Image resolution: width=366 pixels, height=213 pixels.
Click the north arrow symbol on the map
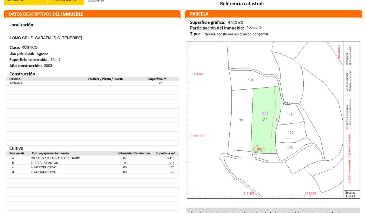click(x=339, y=52)
